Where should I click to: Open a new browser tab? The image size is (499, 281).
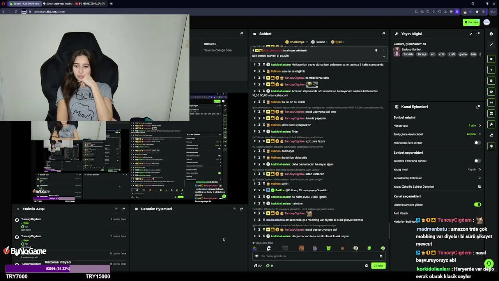[x=111, y=4]
